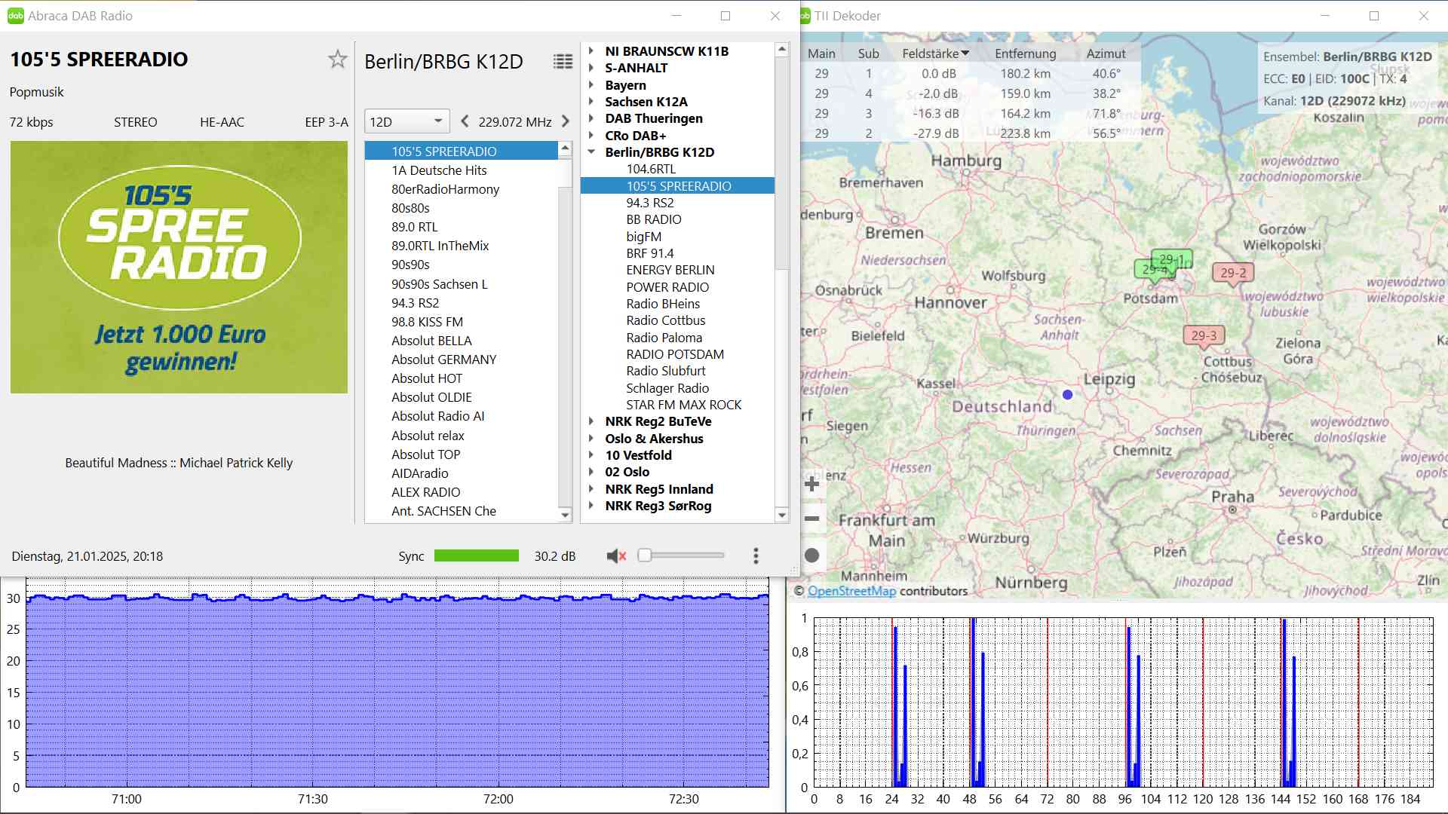Select Absolut relax in the service list

(x=428, y=436)
